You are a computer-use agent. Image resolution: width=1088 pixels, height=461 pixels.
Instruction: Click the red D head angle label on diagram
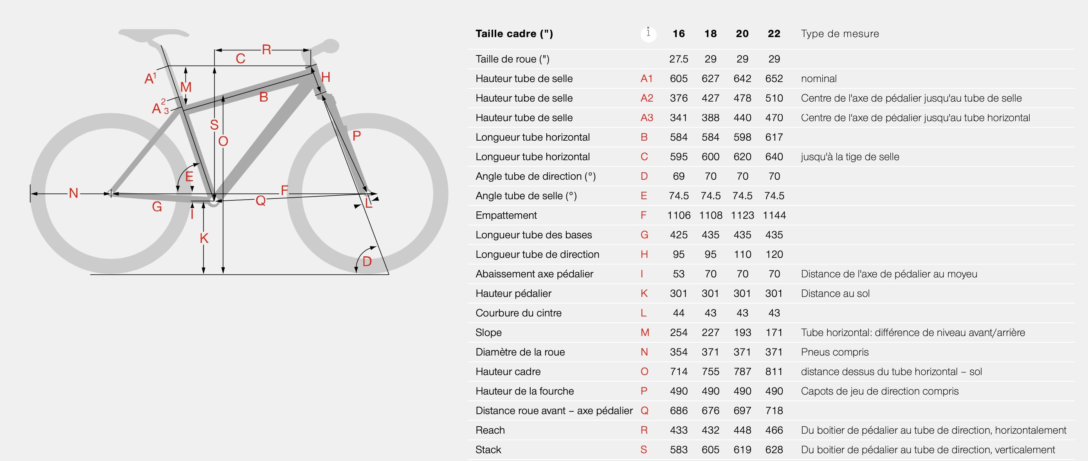pyautogui.click(x=367, y=261)
